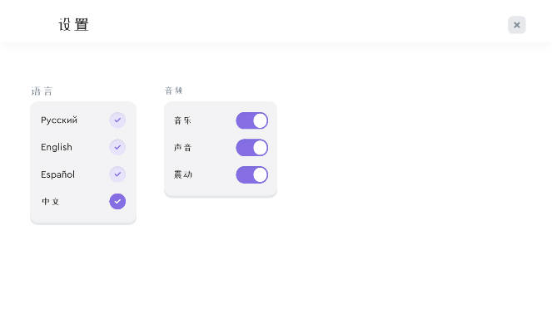The image size is (552, 309).
Task: Pick the 中文 language label
Action: point(50,202)
